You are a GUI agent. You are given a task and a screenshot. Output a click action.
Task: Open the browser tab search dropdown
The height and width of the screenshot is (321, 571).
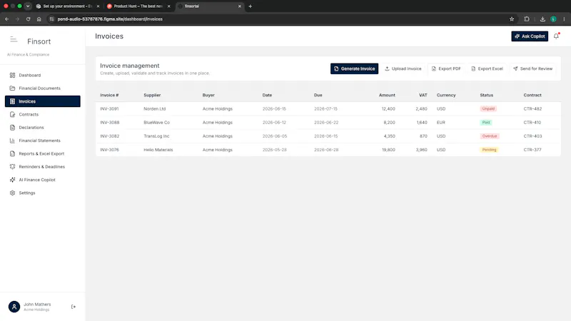pos(28,6)
